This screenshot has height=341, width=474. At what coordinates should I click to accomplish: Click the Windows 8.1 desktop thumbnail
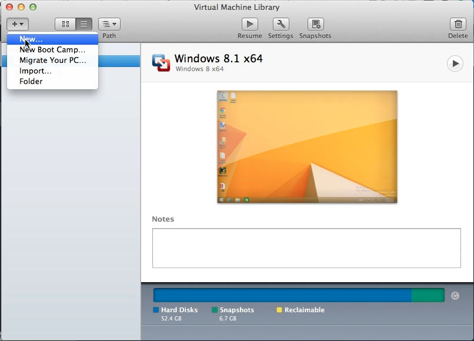point(307,146)
